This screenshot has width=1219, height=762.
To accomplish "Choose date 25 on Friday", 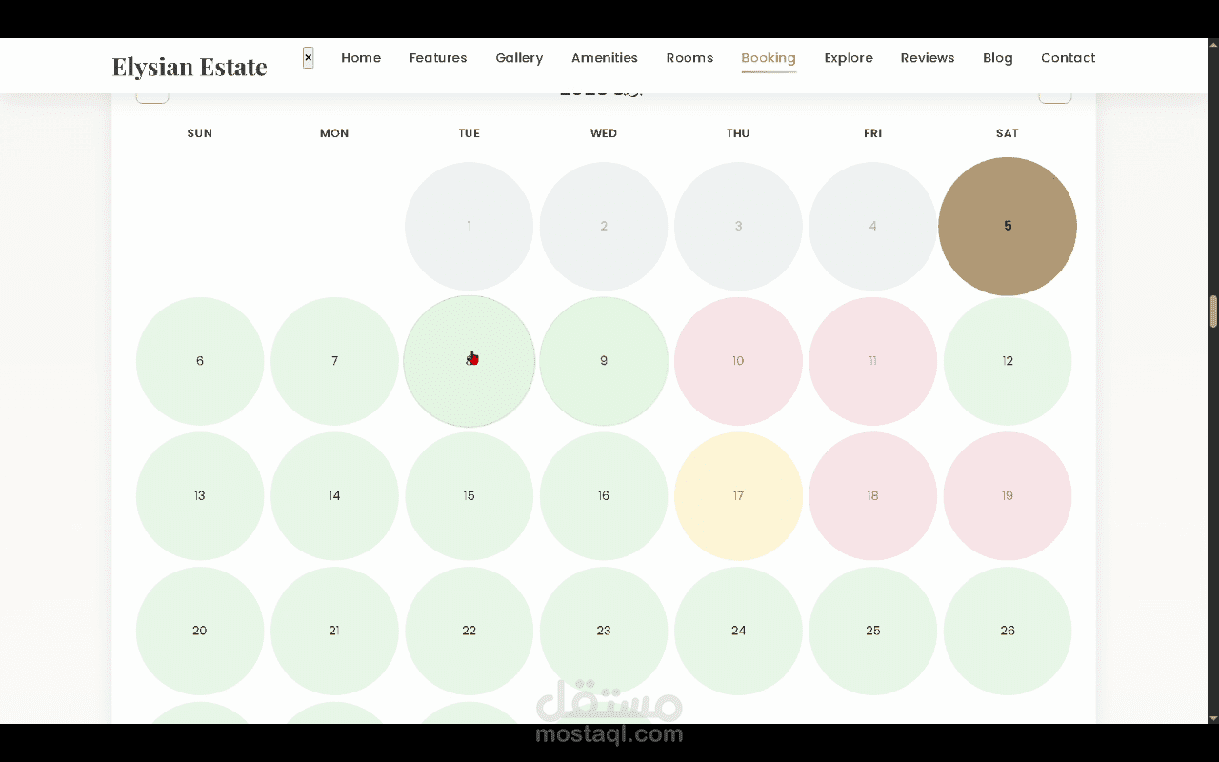I will click(873, 631).
